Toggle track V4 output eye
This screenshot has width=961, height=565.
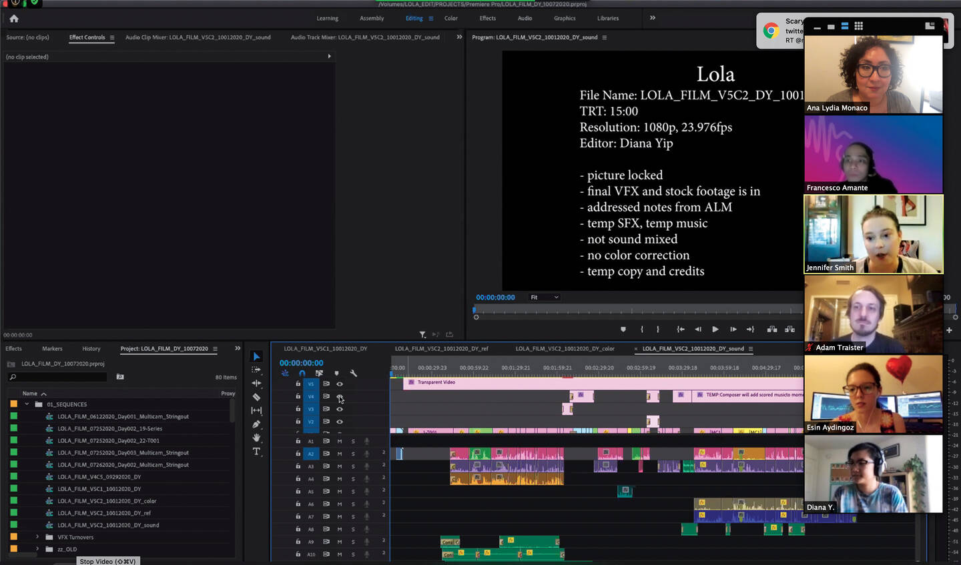[340, 396]
